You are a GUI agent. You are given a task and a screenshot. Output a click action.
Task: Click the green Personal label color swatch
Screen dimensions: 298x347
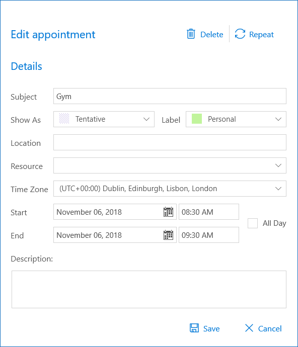(197, 119)
